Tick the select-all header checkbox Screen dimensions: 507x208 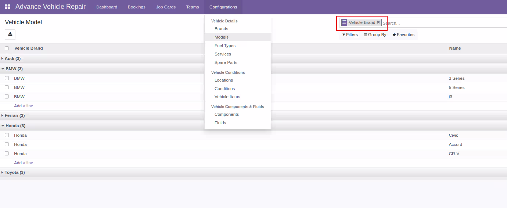tap(7, 48)
